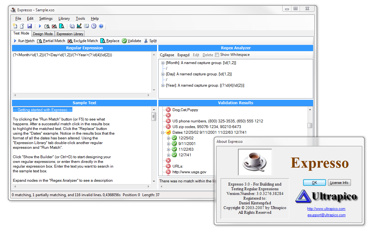Click the Save floppy disk icon
The height and width of the screenshot is (231, 372).
29,26
